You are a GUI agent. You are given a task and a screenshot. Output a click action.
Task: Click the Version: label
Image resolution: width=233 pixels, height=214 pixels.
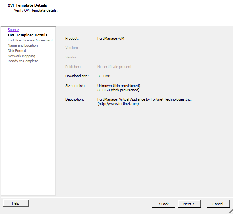[x=71, y=48]
